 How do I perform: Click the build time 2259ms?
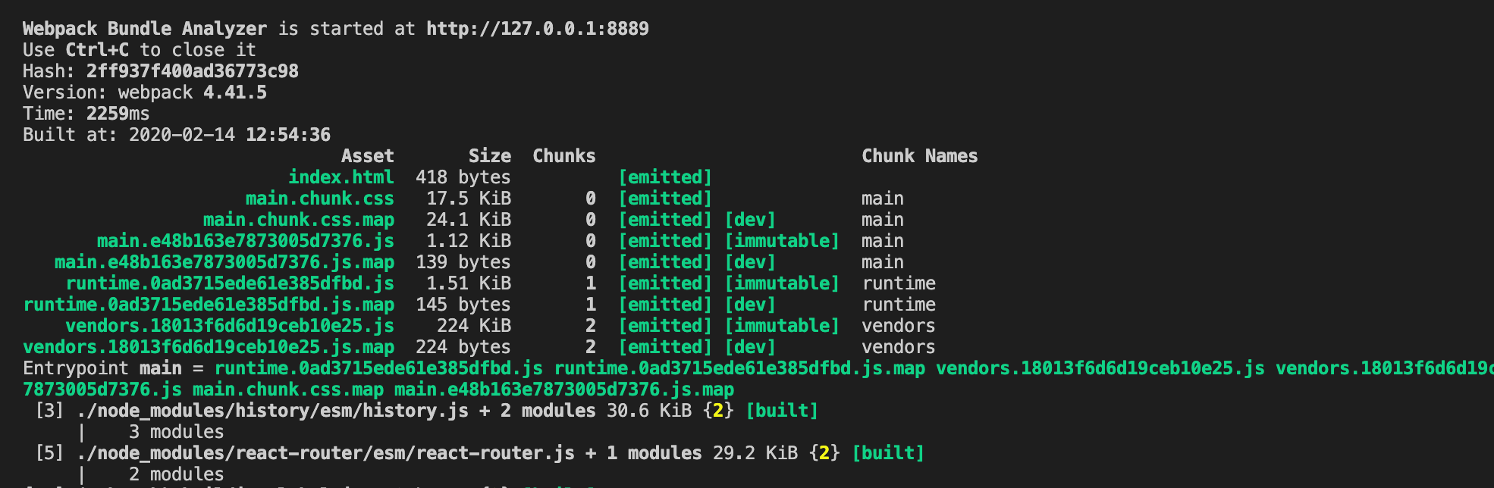[118, 114]
